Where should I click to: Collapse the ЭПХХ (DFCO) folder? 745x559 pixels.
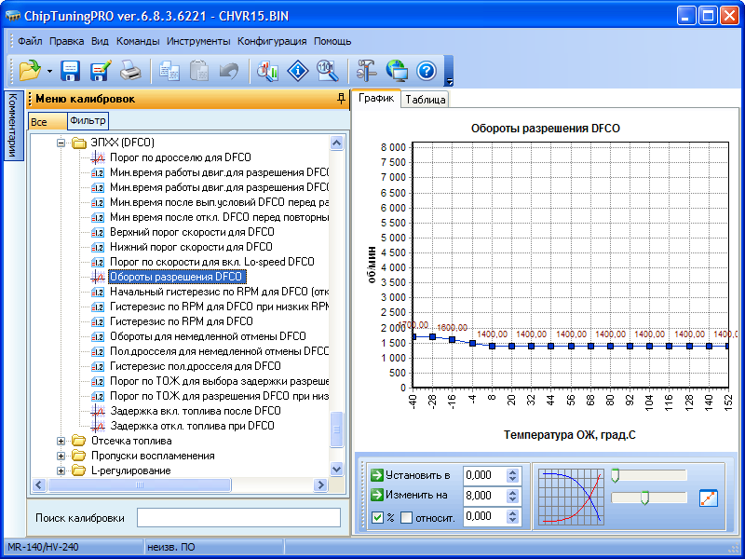(x=61, y=143)
